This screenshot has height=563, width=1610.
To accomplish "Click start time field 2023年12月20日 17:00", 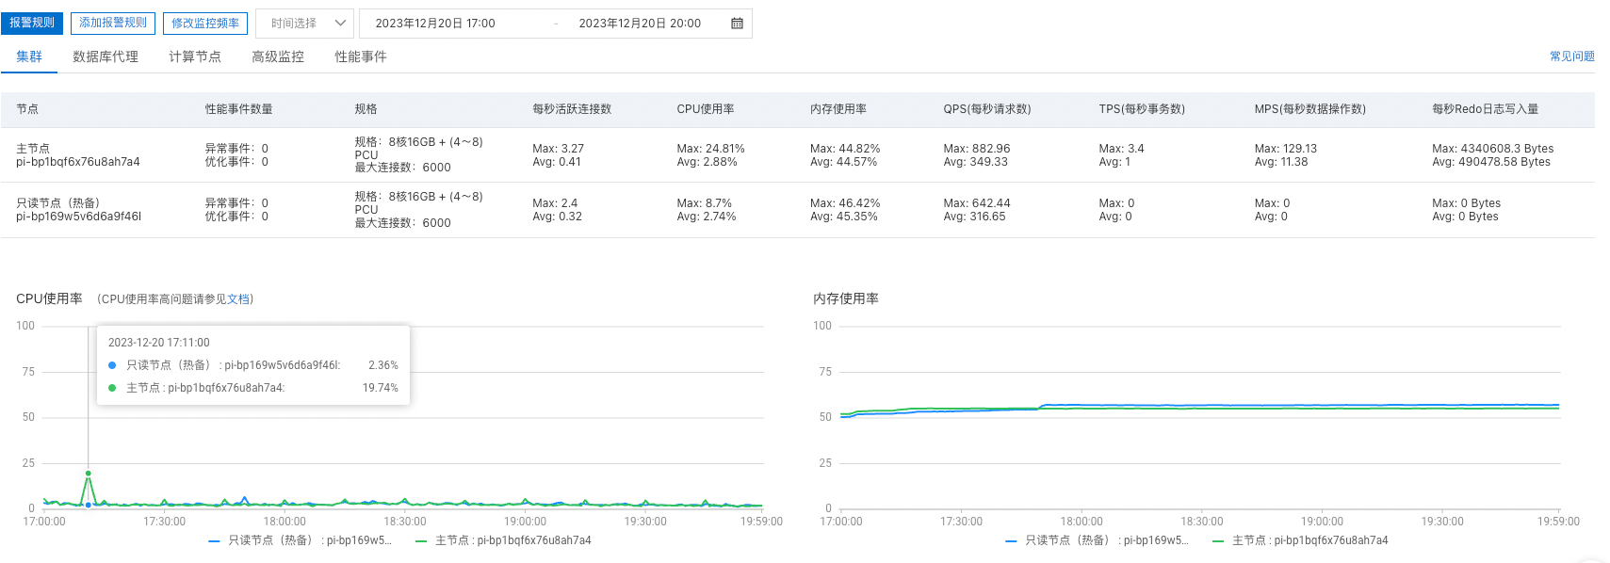I will tap(435, 24).
